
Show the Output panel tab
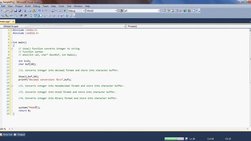pyautogui.click(x=20, y=135)
